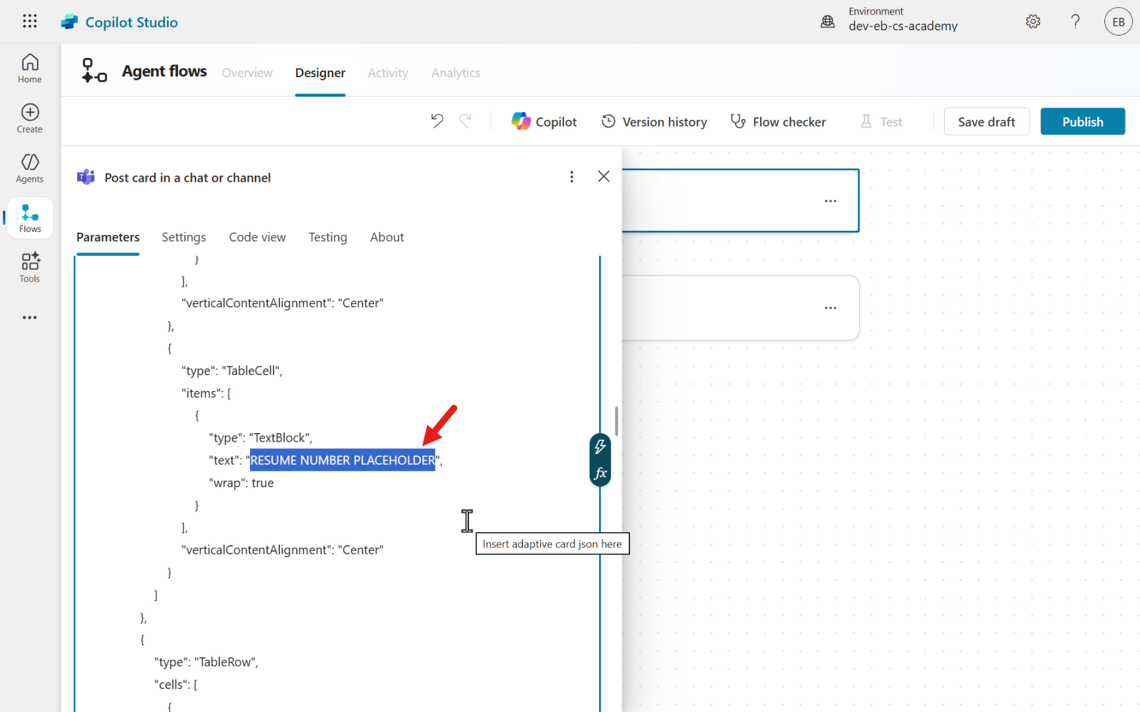Open Agents from the left navigation
This screenshot has height=712, width=1140.
click(x=30, y=168)
